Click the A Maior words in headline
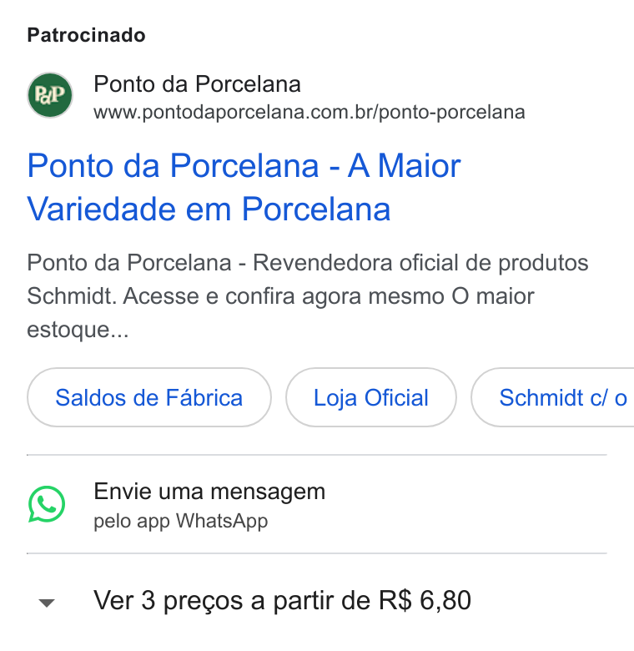Image resolution: width=634 pixels, height=651 pixels. pos(404,166)
